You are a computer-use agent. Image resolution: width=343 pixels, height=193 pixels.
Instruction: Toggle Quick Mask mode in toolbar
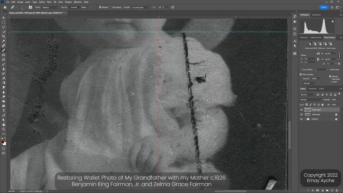4,149
